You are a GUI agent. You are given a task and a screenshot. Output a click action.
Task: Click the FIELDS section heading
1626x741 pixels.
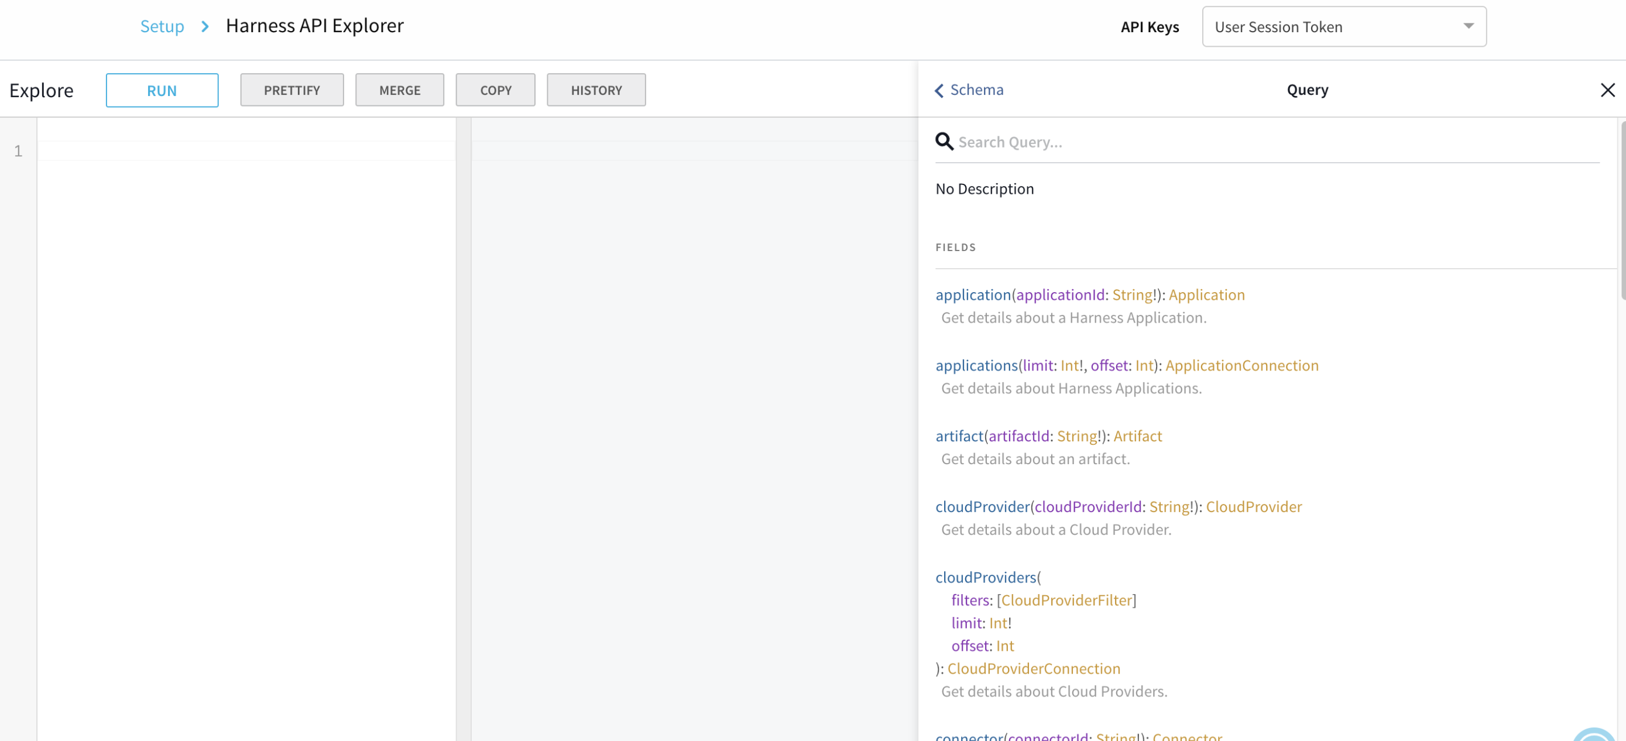(956, 248)
